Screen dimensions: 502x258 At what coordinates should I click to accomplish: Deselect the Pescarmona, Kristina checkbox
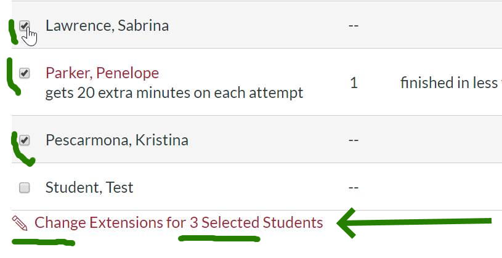25,140
